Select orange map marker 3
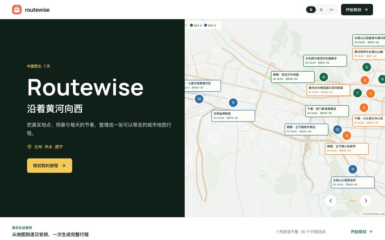 pos(365,80)
